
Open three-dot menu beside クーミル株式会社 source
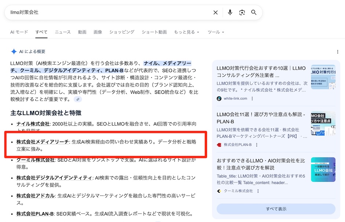point(258,191)
